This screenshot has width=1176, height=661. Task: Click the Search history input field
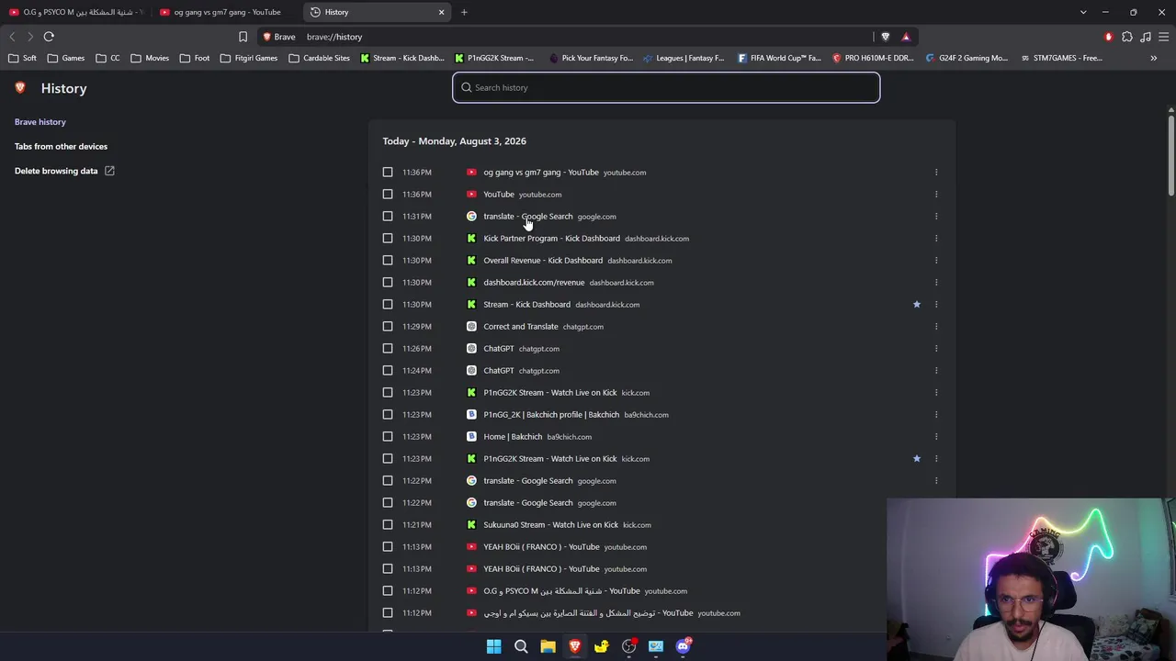(x=666, y=87)
